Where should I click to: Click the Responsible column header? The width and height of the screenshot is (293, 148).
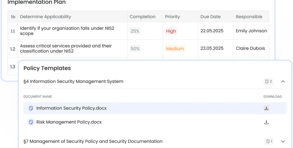[x=249, y=17]
